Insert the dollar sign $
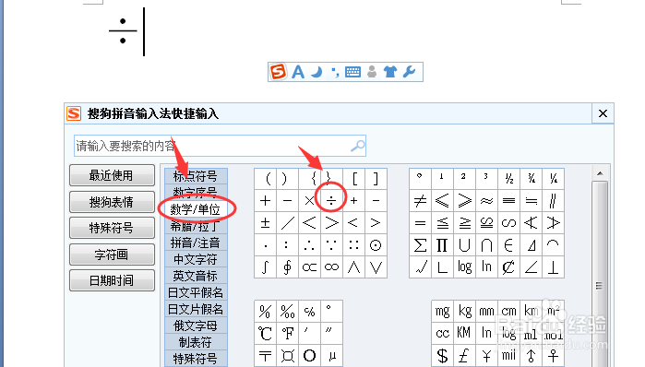 (443, 356)
